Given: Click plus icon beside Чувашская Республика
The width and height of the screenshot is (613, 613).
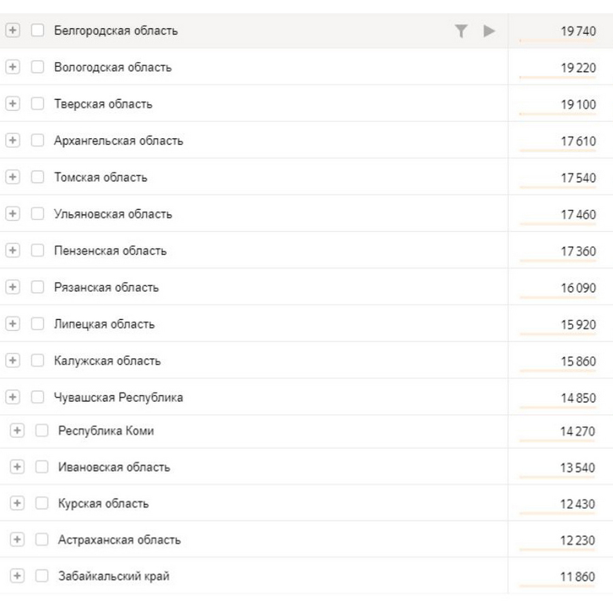Looking at the screenshot, I should click(12, 397).
